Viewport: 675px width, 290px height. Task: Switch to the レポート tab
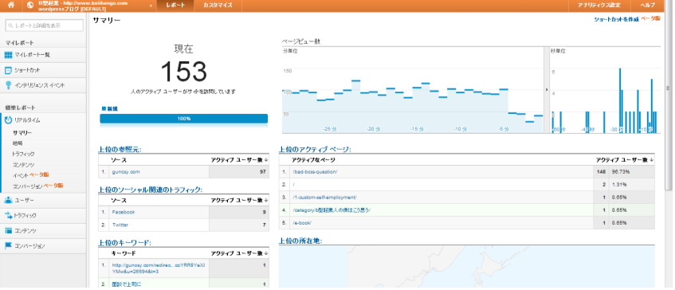175,5
